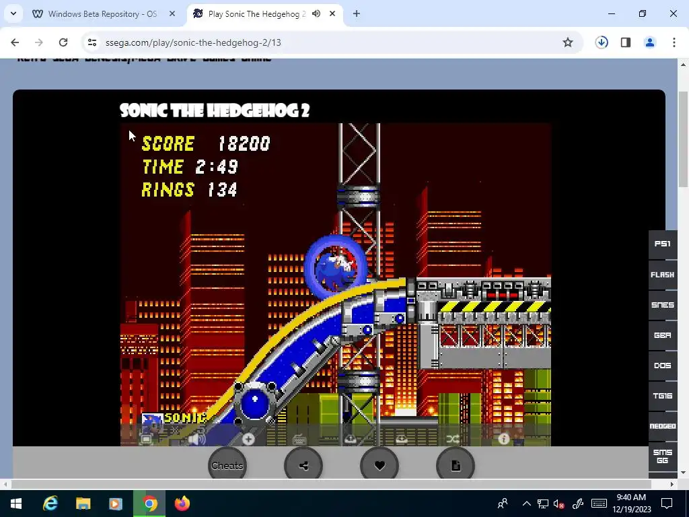Open the People icon in system tray
The height and width of the screenshot is (517, 689).
click(x=503, y=504)
